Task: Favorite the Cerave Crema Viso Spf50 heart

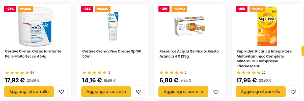Action: 139,92
